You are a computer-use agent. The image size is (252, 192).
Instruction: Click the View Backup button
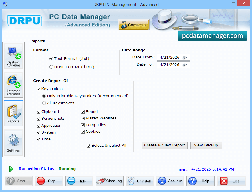tap(206, 145)
